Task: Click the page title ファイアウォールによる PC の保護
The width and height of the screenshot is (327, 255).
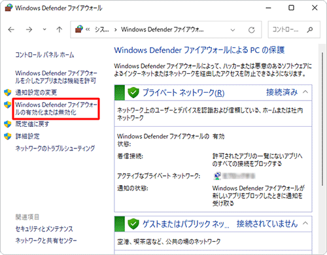Action: click(x=199, y=50)
